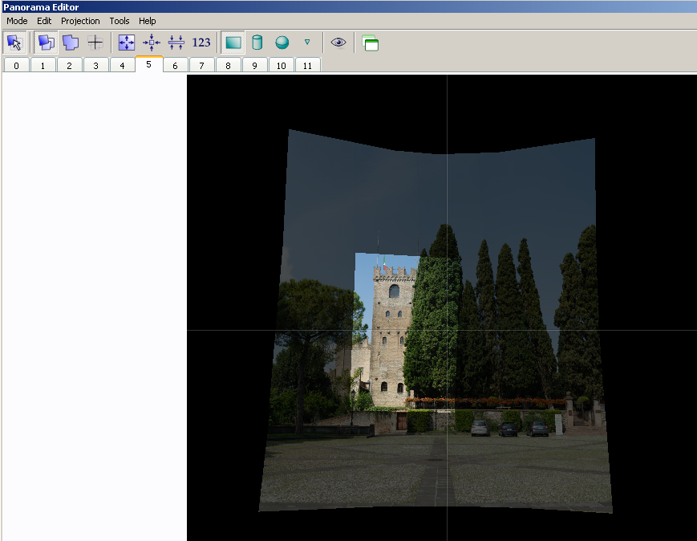Switch to image tab 11

coord(308,65)
